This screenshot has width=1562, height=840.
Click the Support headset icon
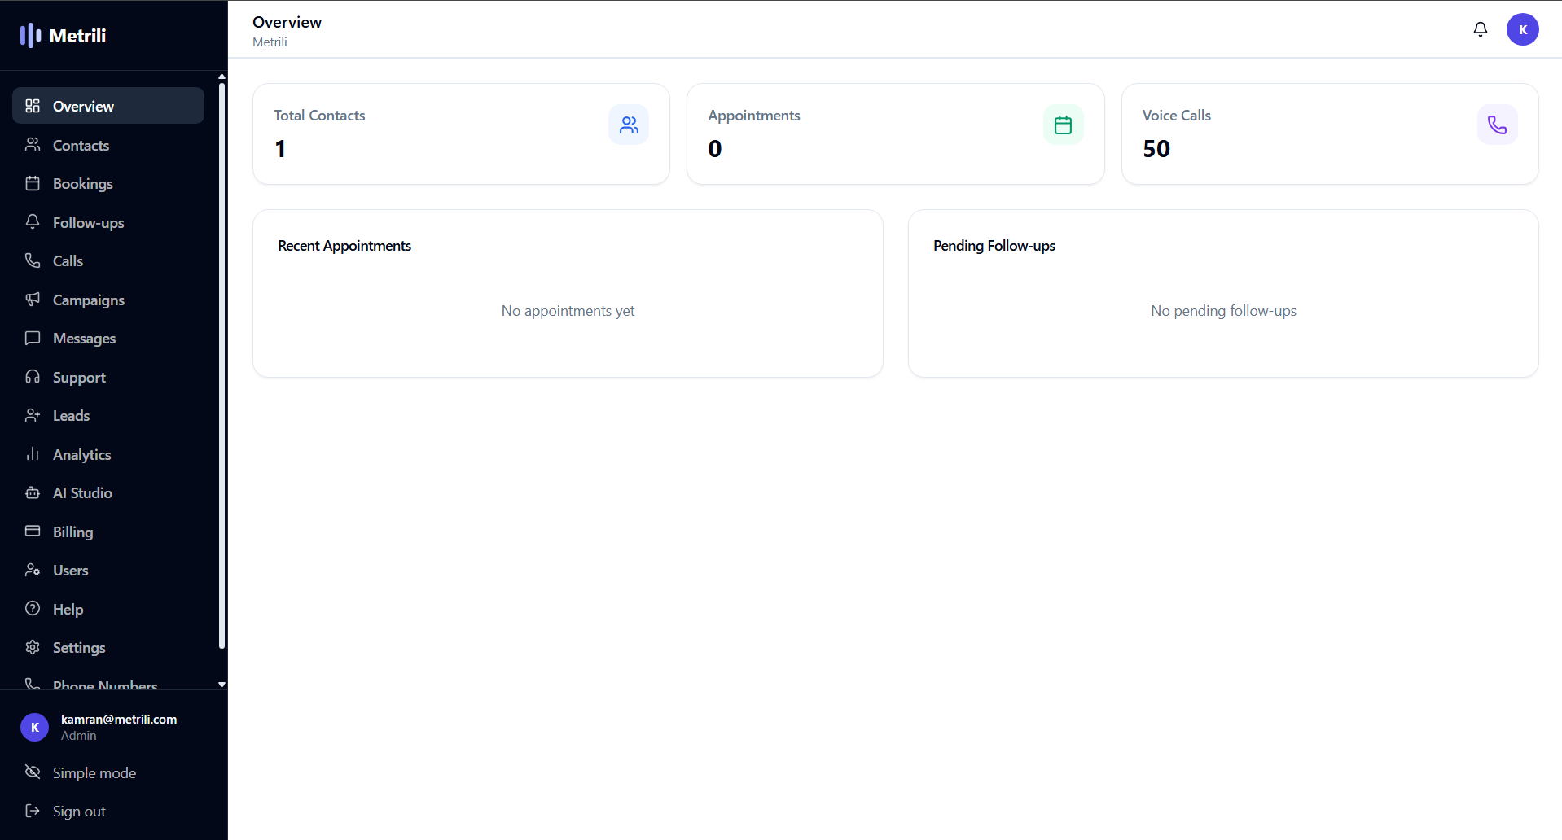(33, 377)
